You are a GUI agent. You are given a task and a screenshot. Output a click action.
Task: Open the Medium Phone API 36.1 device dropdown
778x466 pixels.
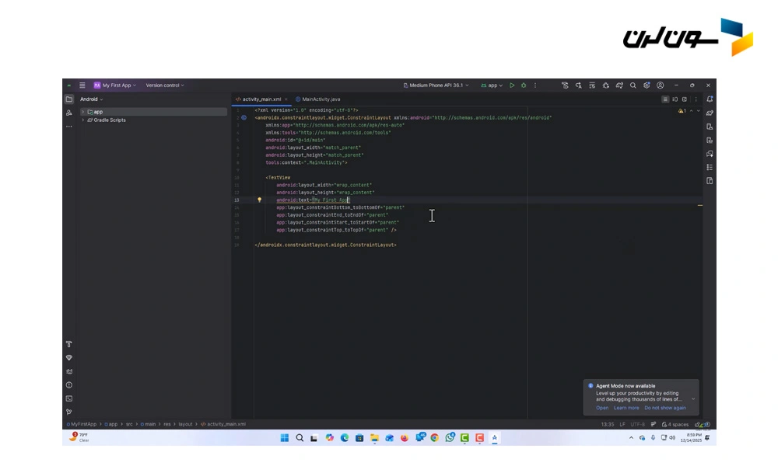(x=436, y=85)
